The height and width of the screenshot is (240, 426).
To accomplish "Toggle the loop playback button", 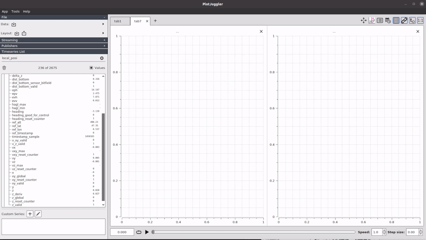I will point(139,232).
